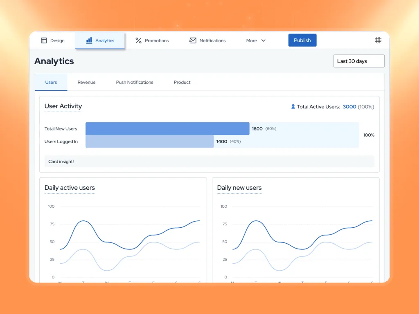This screenshot has height=314, width=419.
Task: Open the More menu label
Action: tap(252, 40)
